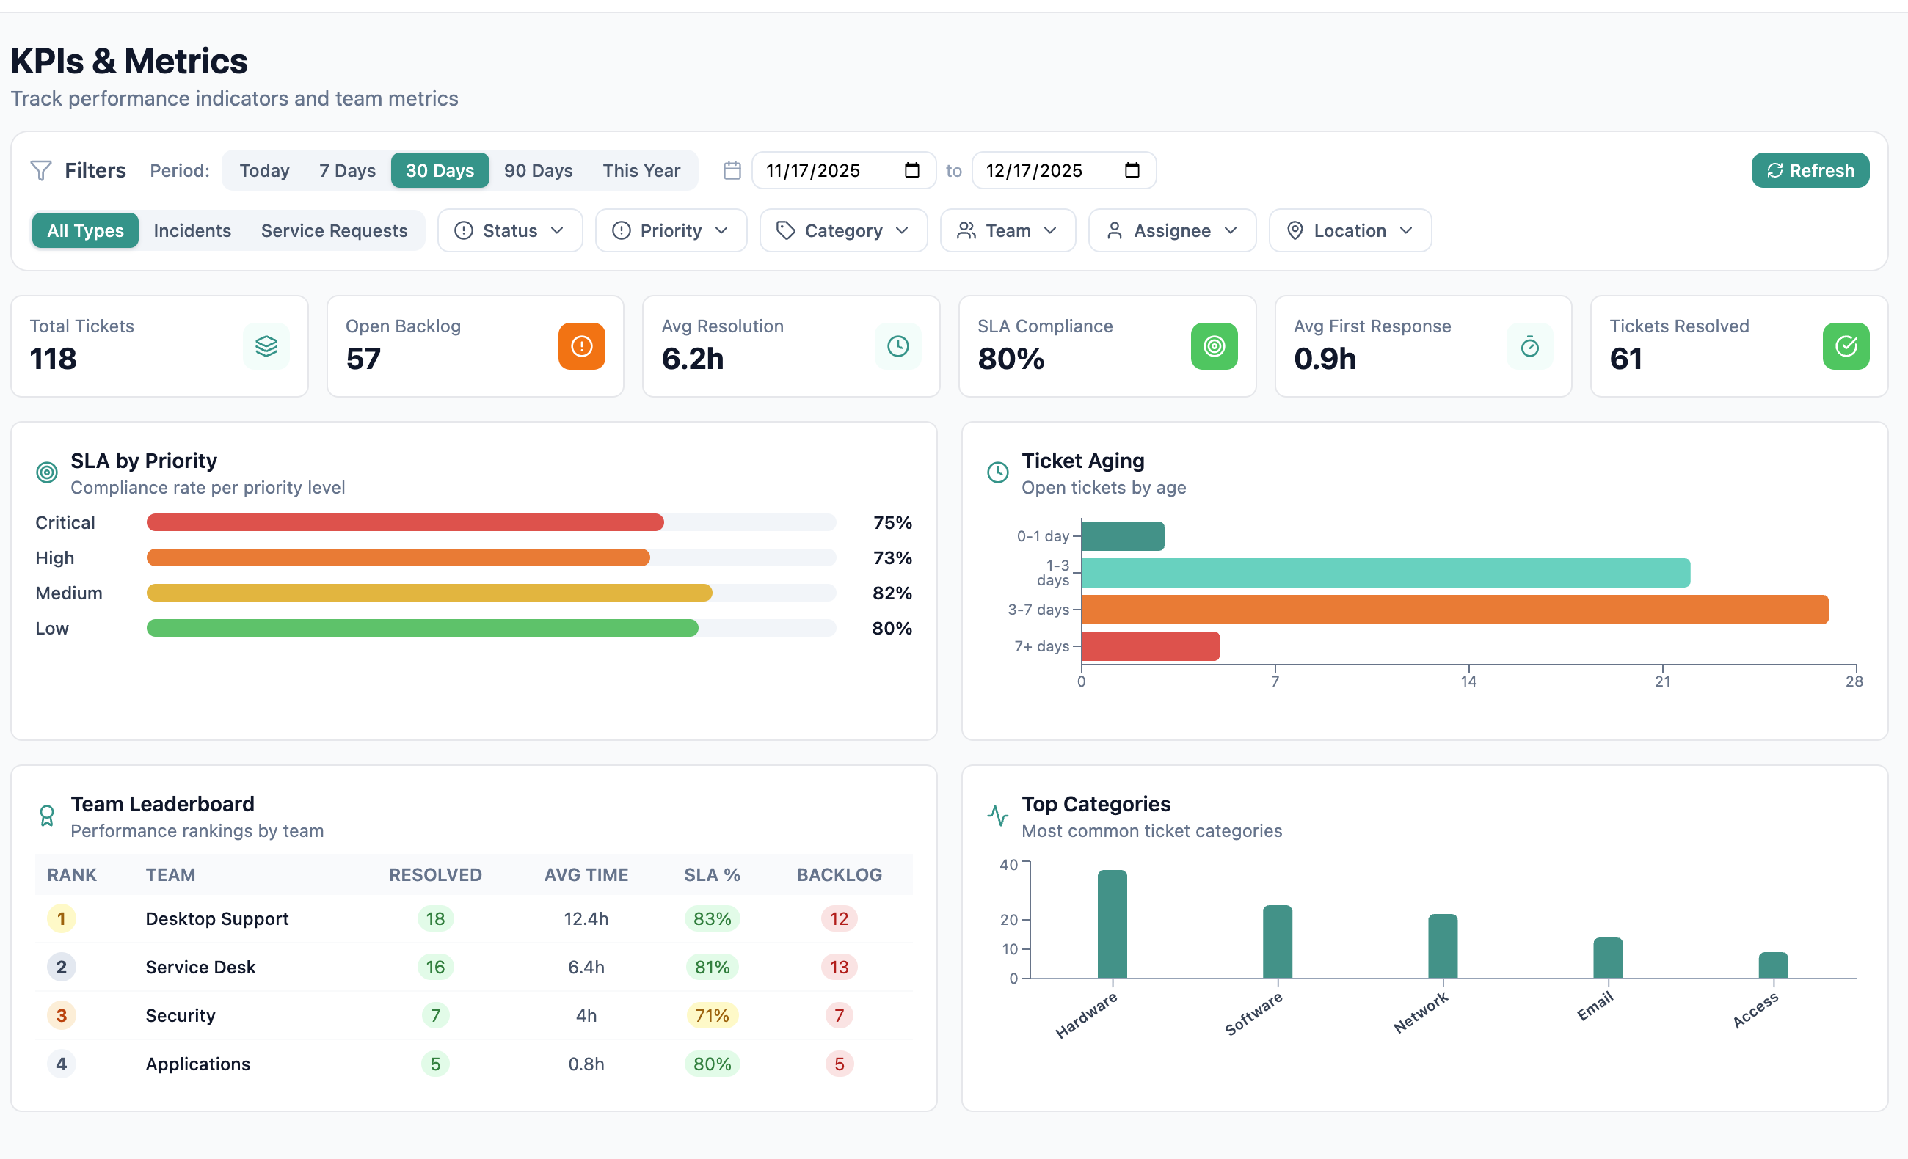Select the All Types filter
This screenshot has height=1159, width=1908.
pyautogui.click(x=85, y=231)
